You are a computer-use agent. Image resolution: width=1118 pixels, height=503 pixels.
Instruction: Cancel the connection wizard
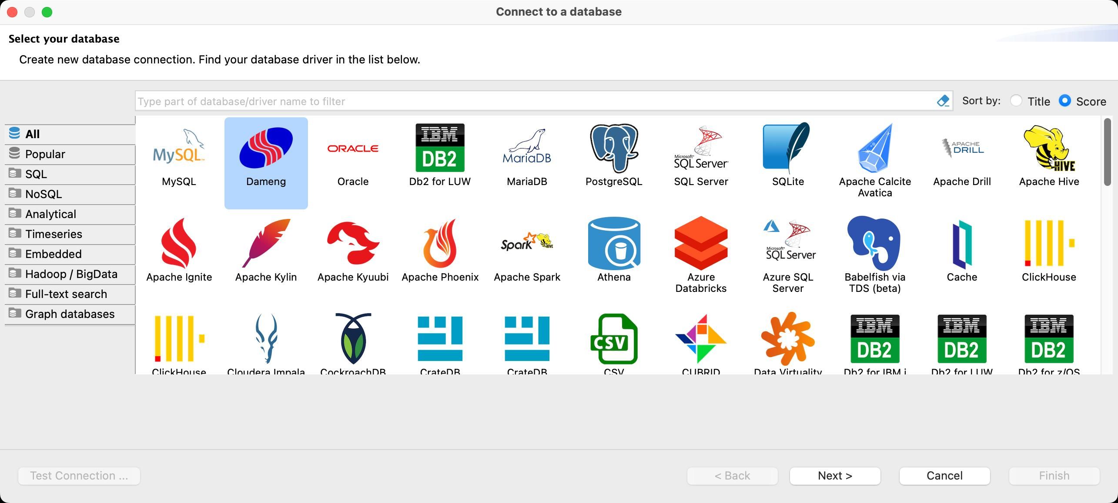coord(944,476)
